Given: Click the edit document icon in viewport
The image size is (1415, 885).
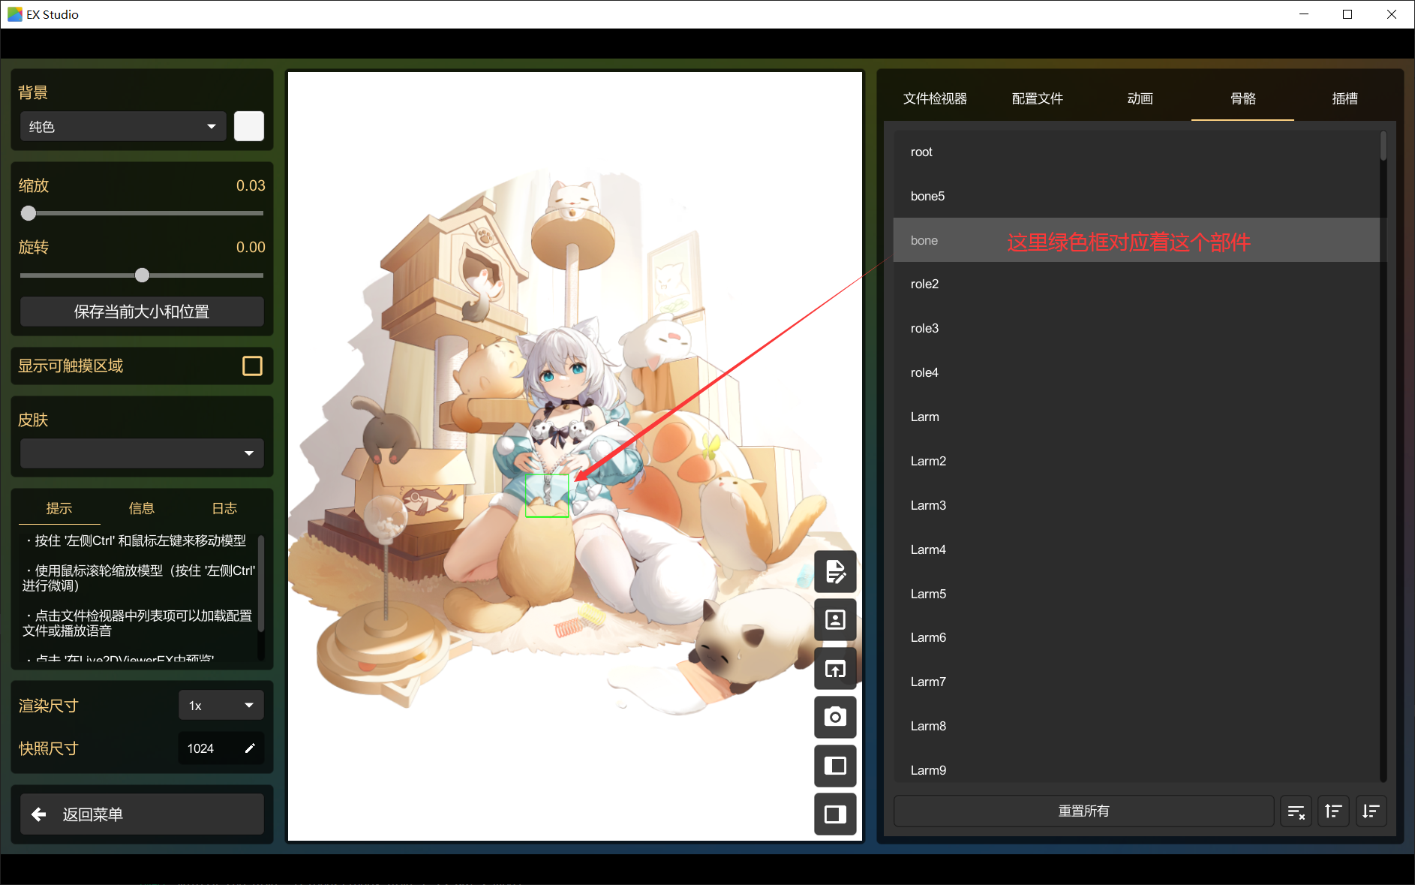Looking at the screenshot, I should 835,571.
